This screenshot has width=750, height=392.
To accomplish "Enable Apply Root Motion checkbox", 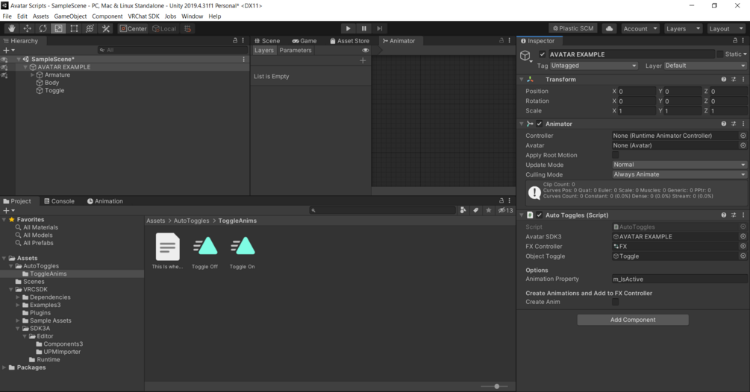I will coord(615,155).
